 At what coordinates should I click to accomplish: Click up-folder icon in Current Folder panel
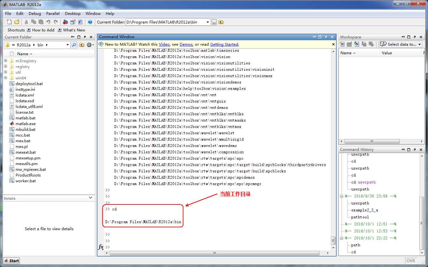[82, 45]
